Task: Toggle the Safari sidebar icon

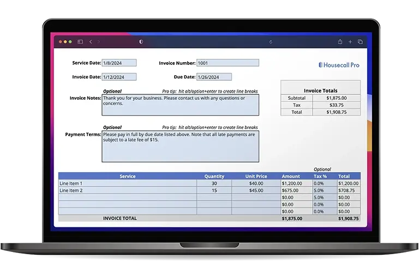Action: [80, 41]
